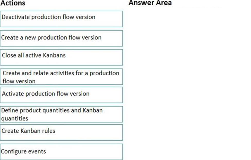Select Create and relate activities action

[62, 77]
